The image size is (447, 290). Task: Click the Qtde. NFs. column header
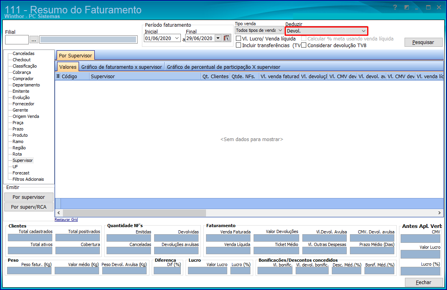point(245,76)
